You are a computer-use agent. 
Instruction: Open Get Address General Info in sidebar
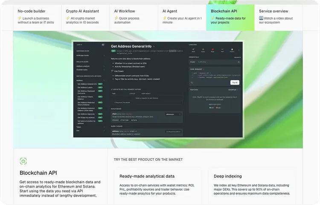tap(87, 84)
